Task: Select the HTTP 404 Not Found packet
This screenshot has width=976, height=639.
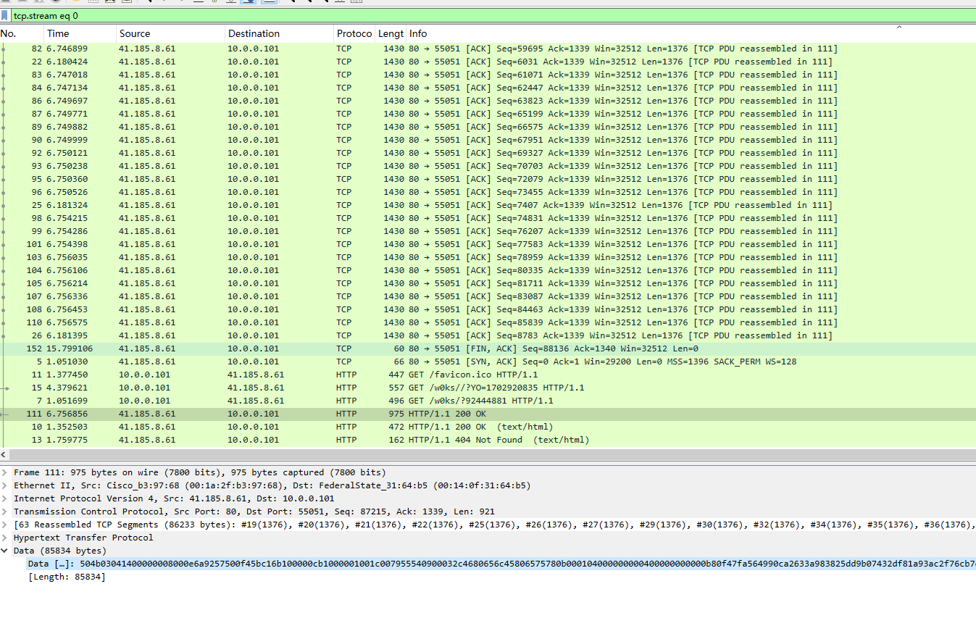Action: (435, 440)
